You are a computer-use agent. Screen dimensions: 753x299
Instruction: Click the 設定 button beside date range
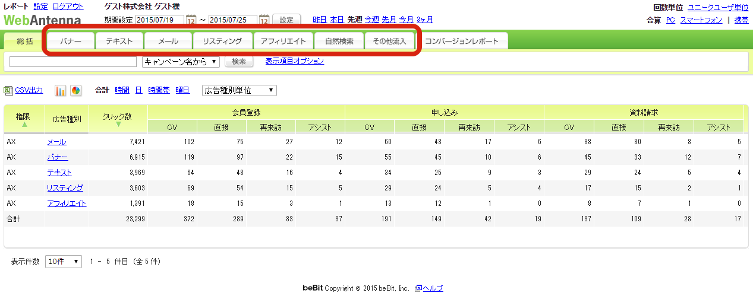click(x=286, y=20)
